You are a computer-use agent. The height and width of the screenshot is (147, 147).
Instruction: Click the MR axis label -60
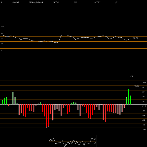point(143,120)
